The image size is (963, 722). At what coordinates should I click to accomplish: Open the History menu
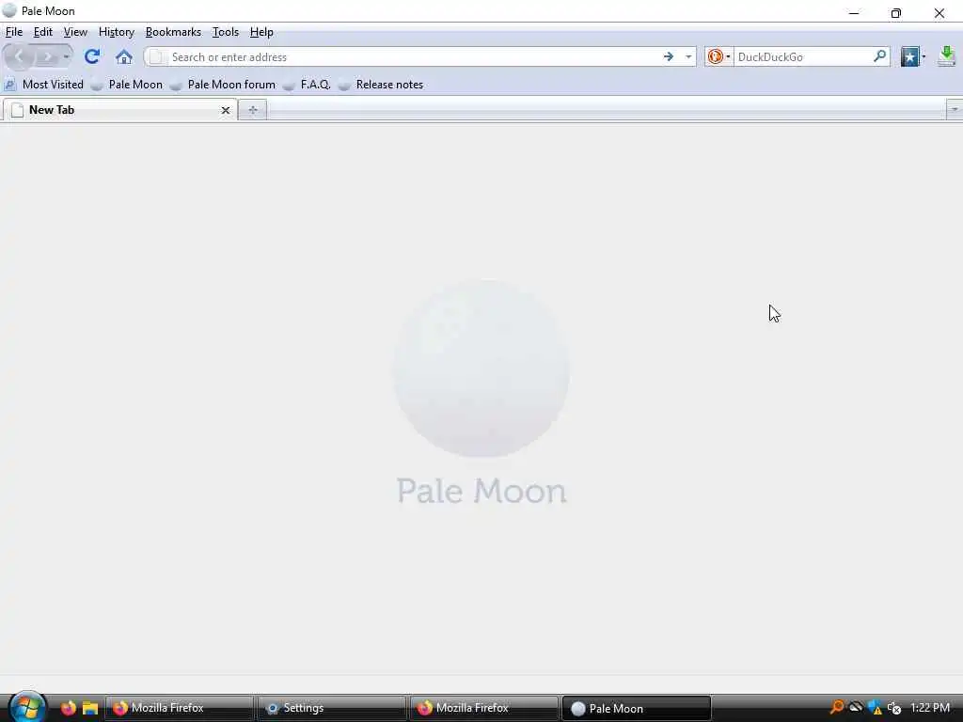coord(116,32)
